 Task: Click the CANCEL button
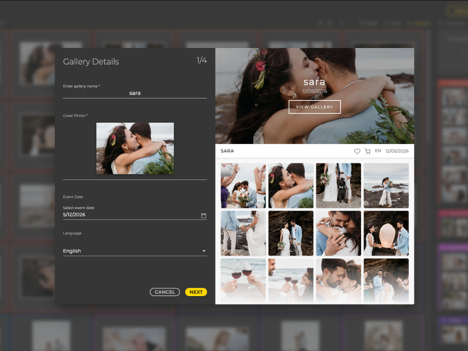pyautogui.click(x=165, y=292)
